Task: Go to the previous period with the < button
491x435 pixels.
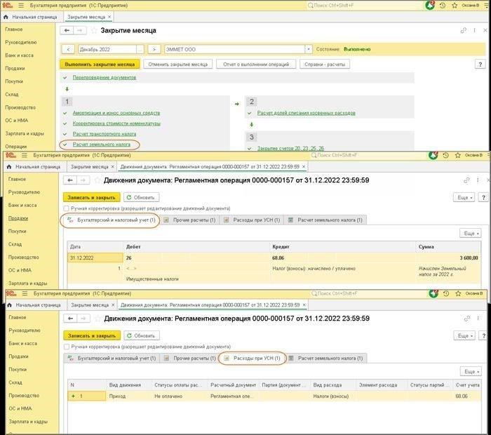Action: coord(68,49)
